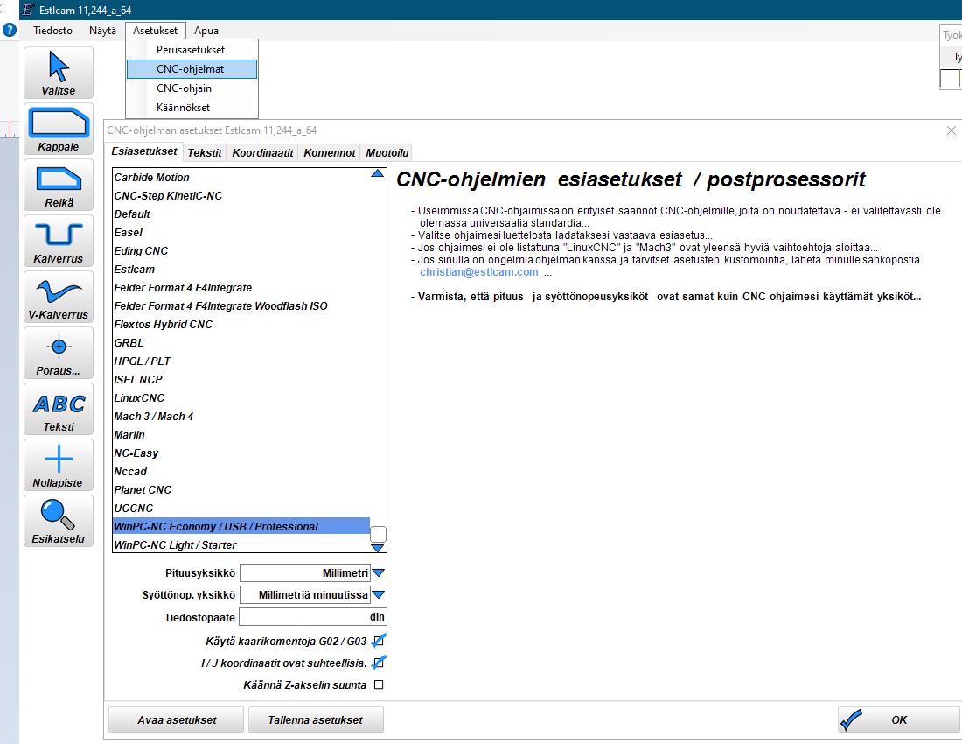
Task: Select the ISEL NCP preset
Action: (x=241, y=380)
